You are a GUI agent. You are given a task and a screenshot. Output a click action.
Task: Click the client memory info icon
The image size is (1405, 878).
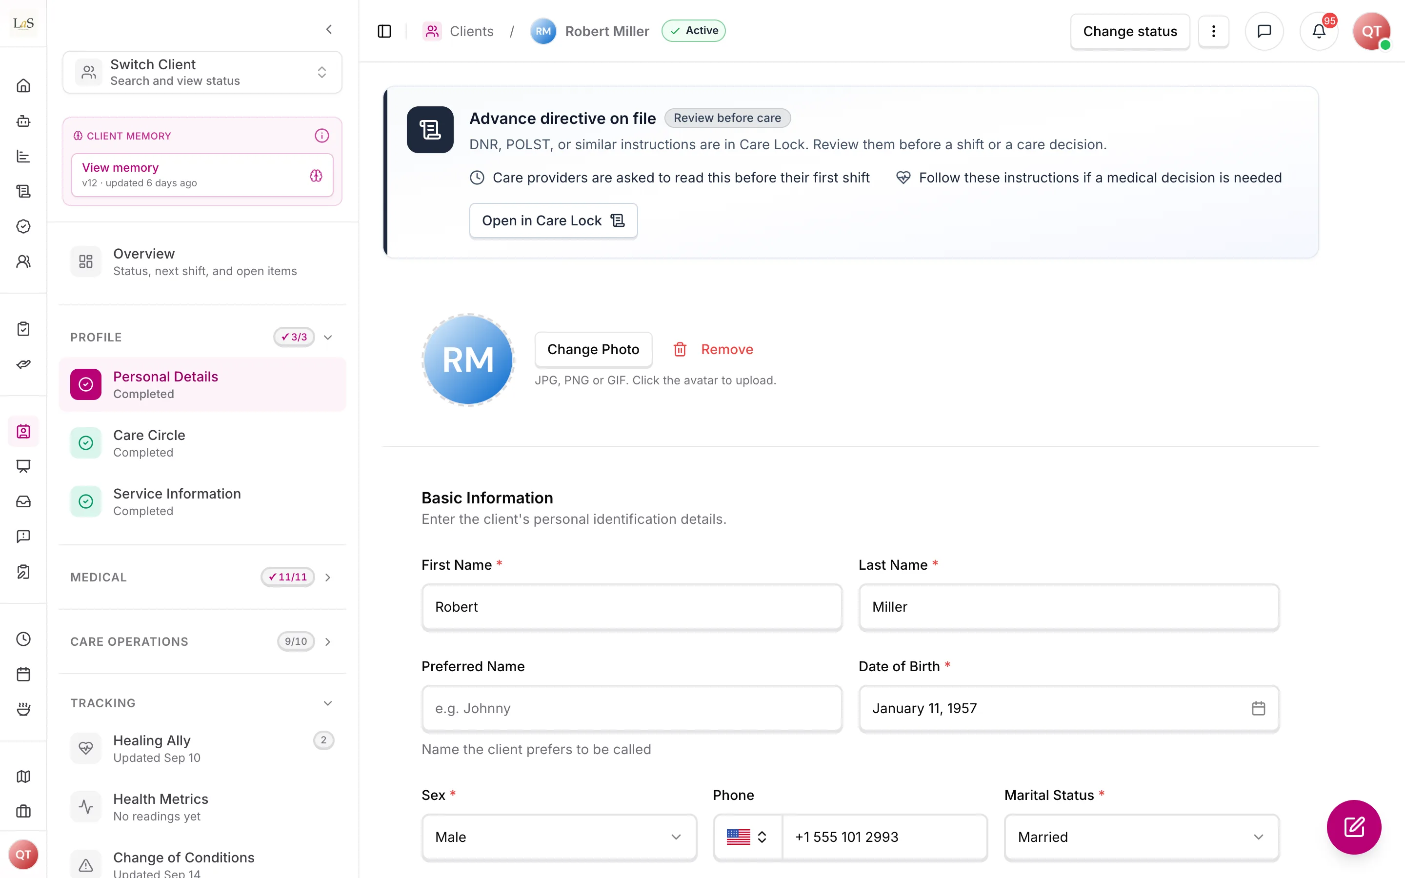[321, 135]
